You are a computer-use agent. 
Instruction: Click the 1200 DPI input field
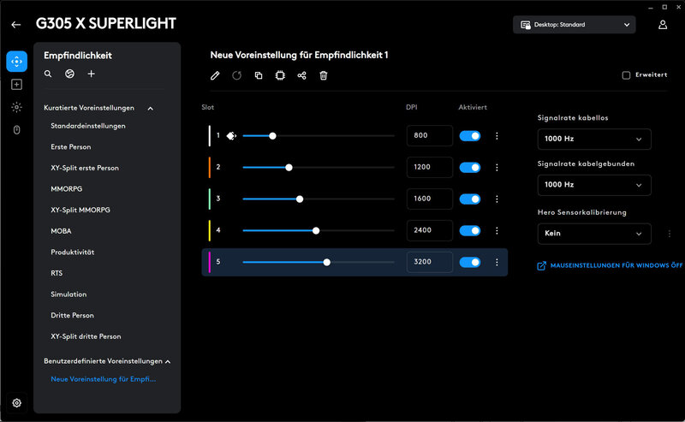[430, 167]
